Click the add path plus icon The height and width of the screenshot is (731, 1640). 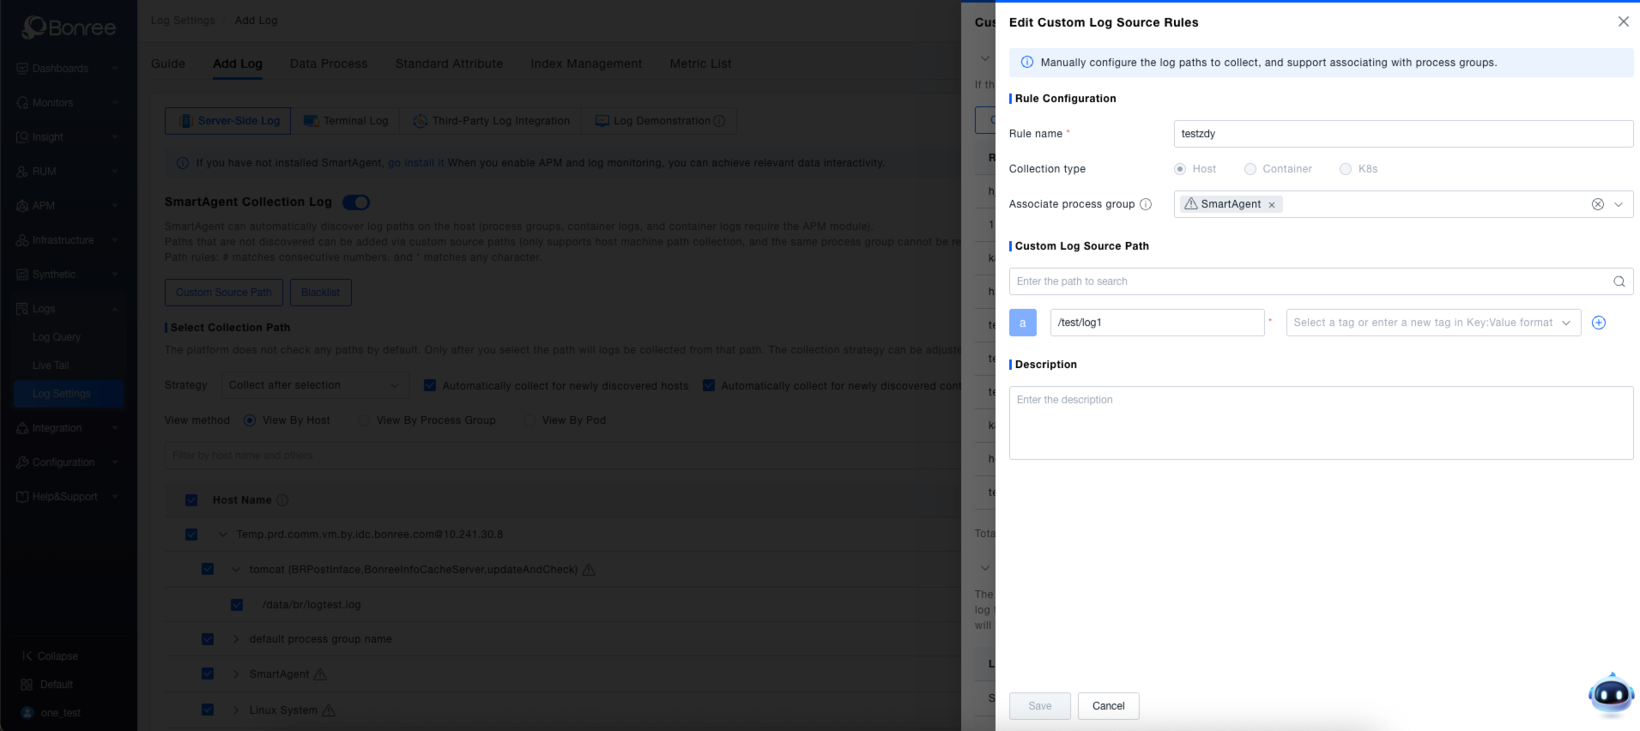click(x=1598, y=323)
